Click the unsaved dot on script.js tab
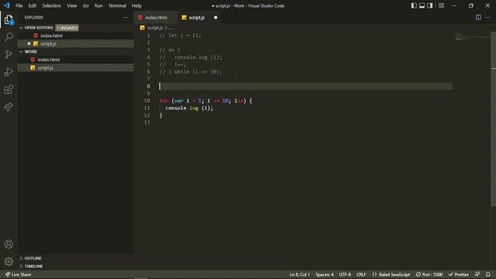The width and height of the screenshot is (496, 279). (215, 17)
